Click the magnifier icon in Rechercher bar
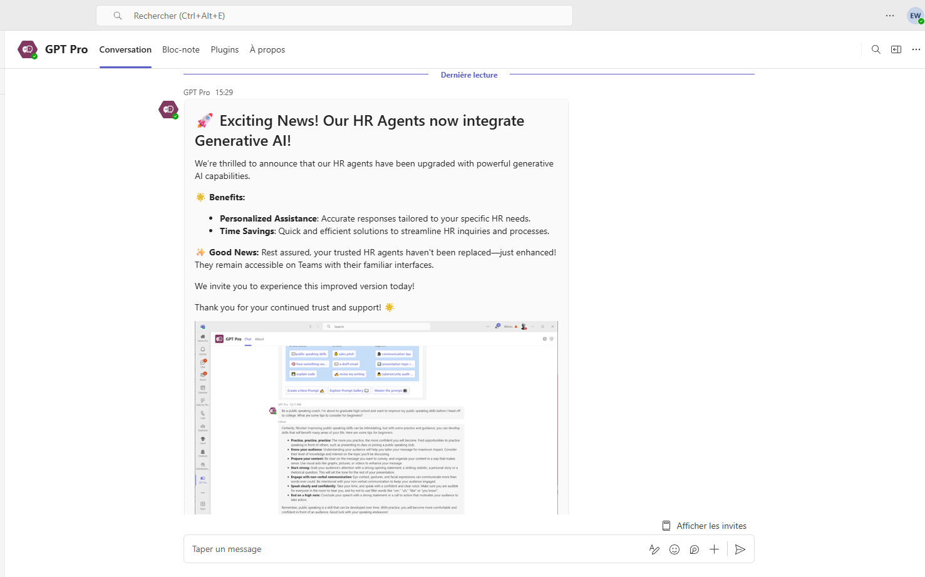The height and width of the screenshot is (577, 925). tap(118, 16)
